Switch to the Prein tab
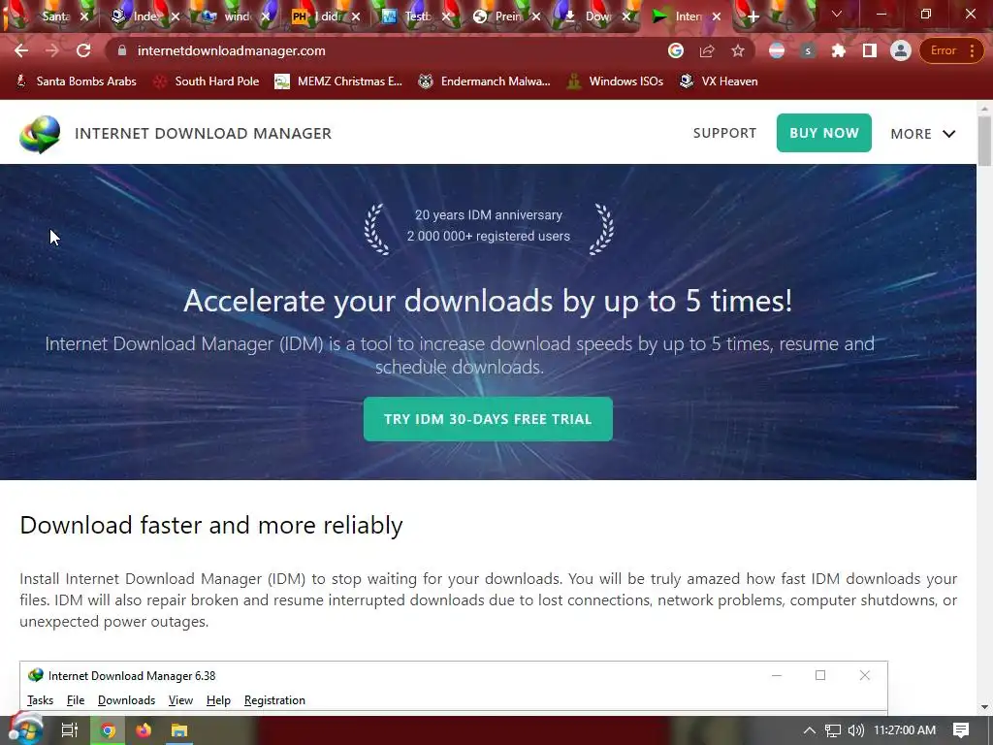993x745 pixels. (506, 16)
